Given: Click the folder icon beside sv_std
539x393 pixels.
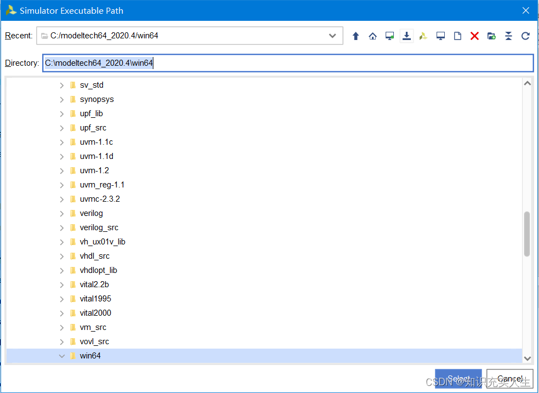Looking at the screenshot, I should coord(72,85).
